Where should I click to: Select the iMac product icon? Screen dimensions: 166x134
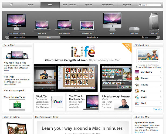112,21
